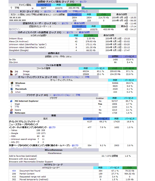Click the Document Not Found error description

pos(30,171)
